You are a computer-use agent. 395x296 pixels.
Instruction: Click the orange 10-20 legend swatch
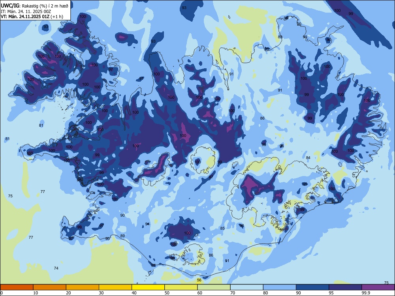(x=50, y=287)
